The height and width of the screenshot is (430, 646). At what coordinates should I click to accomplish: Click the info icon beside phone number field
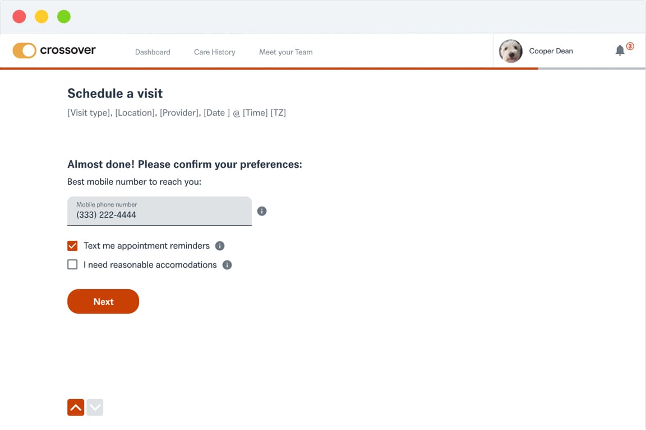[x=262, y=211]
